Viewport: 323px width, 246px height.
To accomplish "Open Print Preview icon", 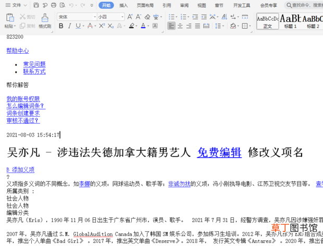I will click(x=63, y=5).
